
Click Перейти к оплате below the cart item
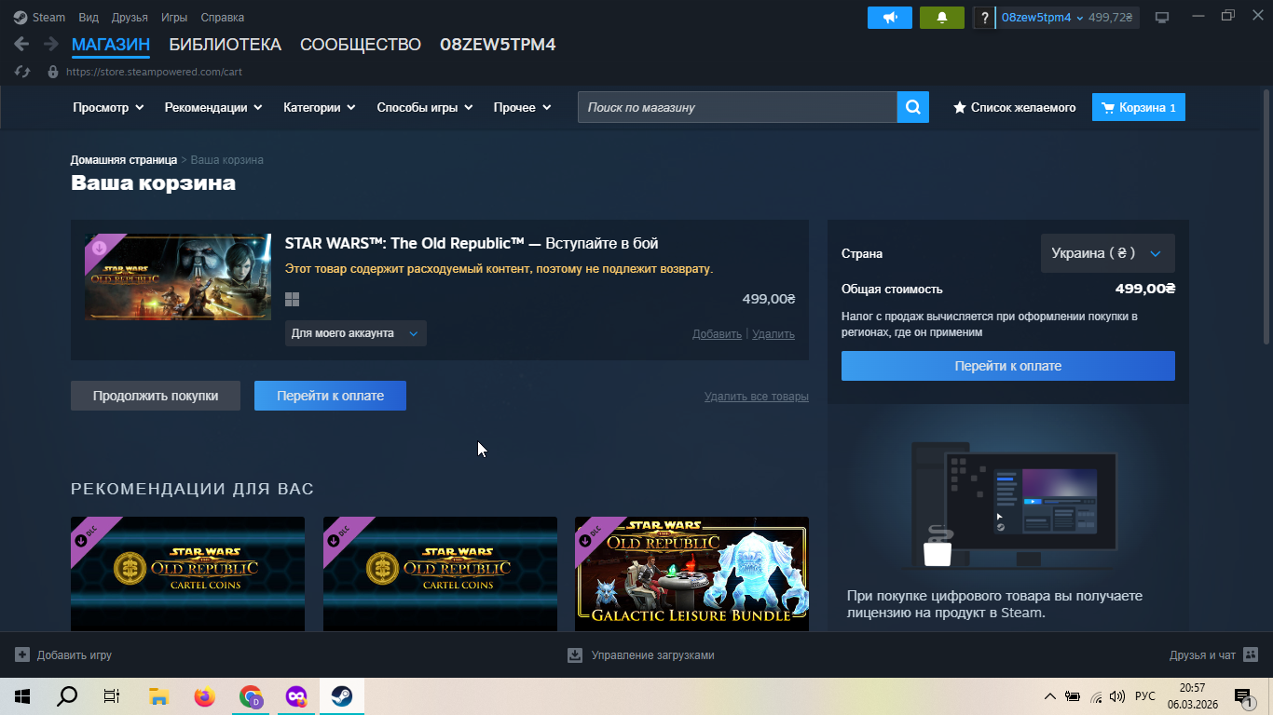click(330, 396)
